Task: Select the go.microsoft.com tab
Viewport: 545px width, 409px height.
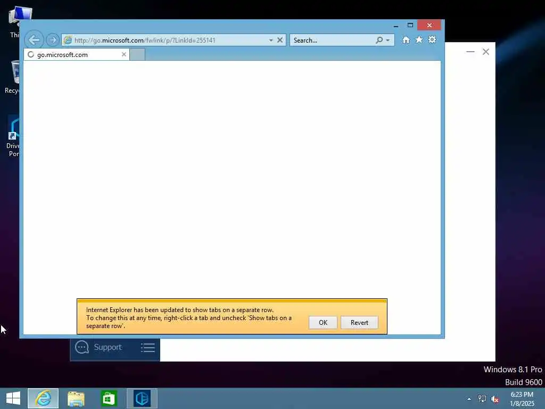Action: 77,55
